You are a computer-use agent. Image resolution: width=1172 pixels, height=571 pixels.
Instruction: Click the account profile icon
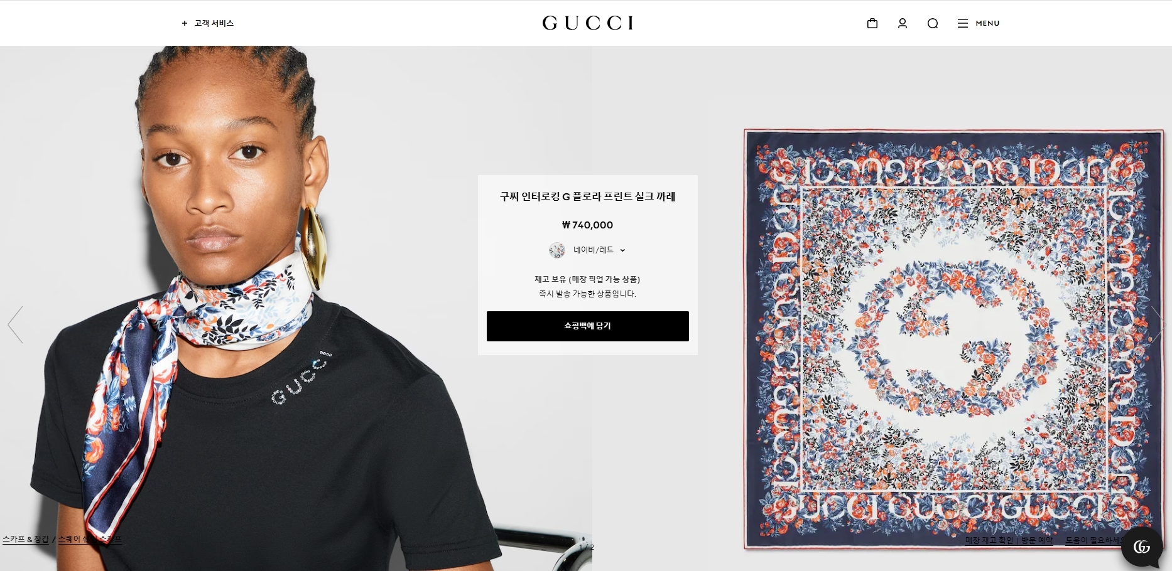(x=902, y=23)
